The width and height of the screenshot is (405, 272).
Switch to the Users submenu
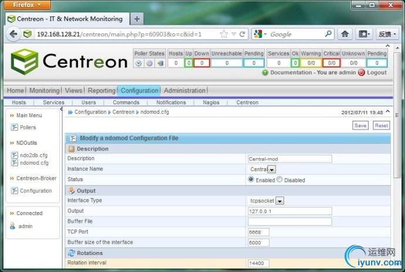[89, 103]
